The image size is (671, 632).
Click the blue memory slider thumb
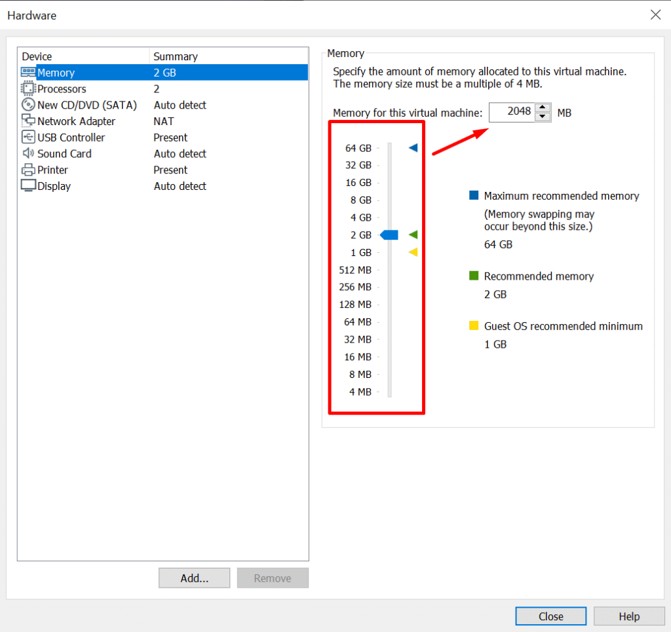coord(389,235)
